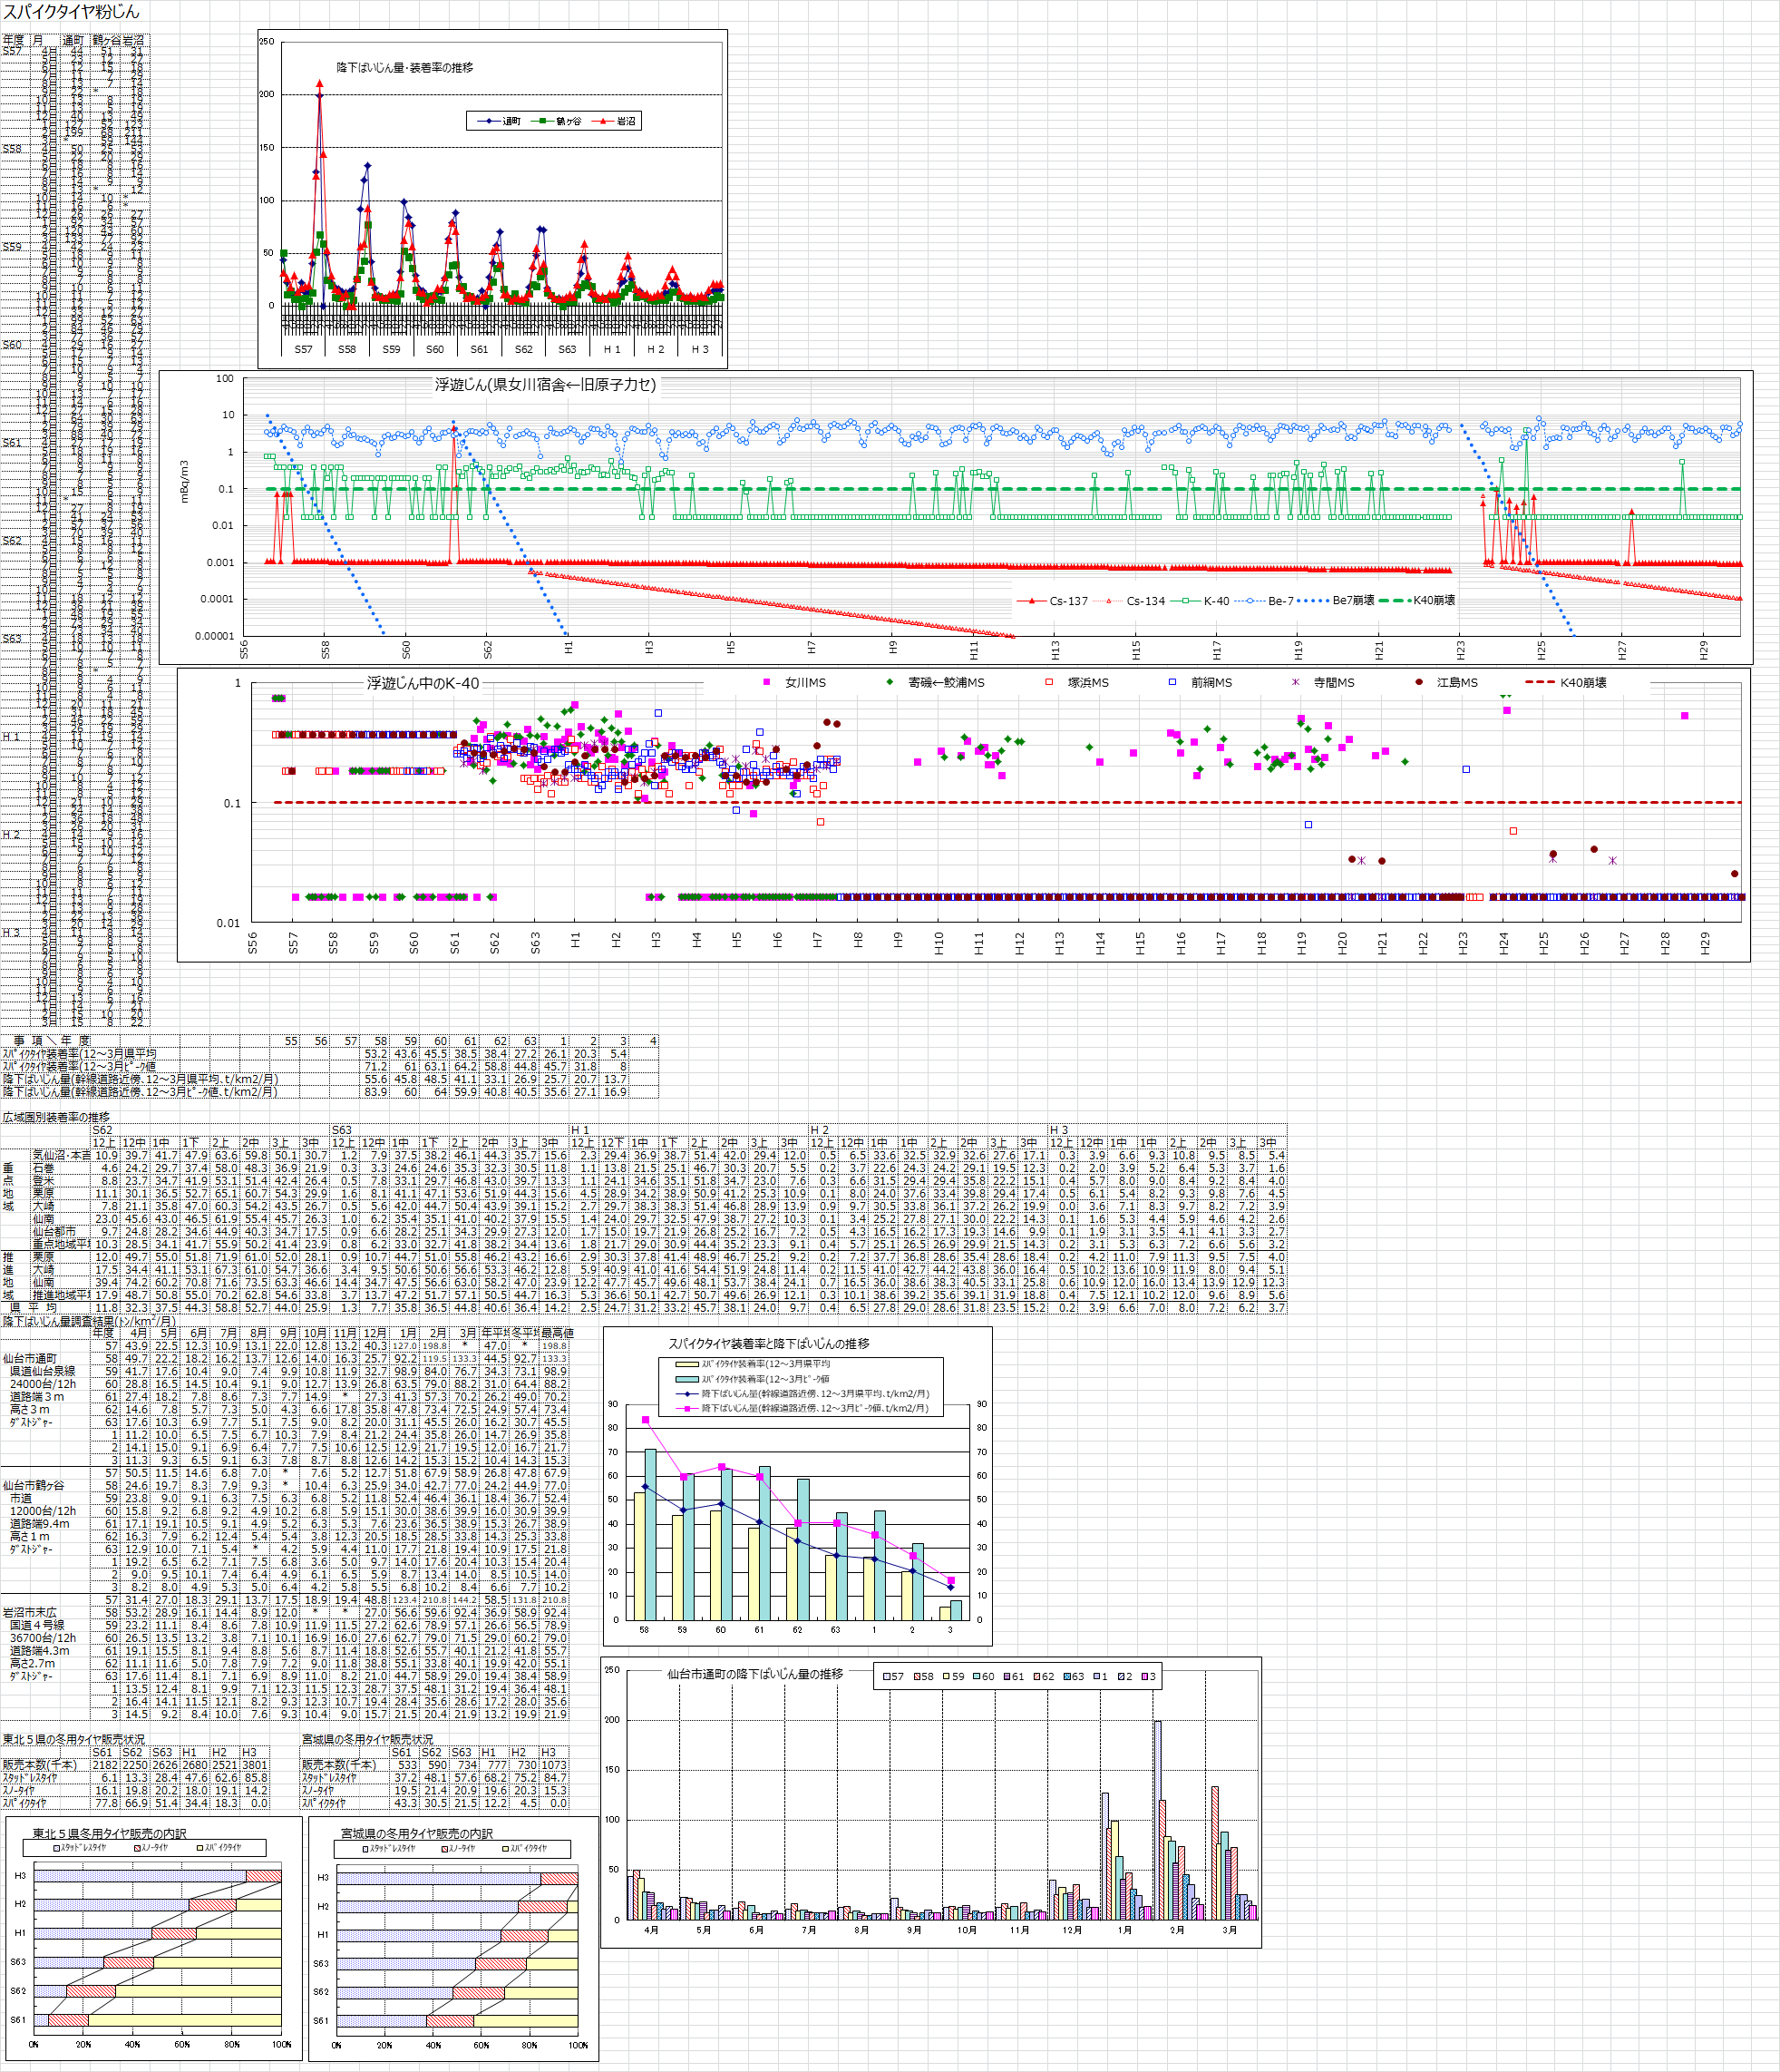Click chart title '宮城県の冬用タイヤ販売の内訳'
Image resolution: width=1780 pixels, height=2072 pixels.
tap(417, 1834)
